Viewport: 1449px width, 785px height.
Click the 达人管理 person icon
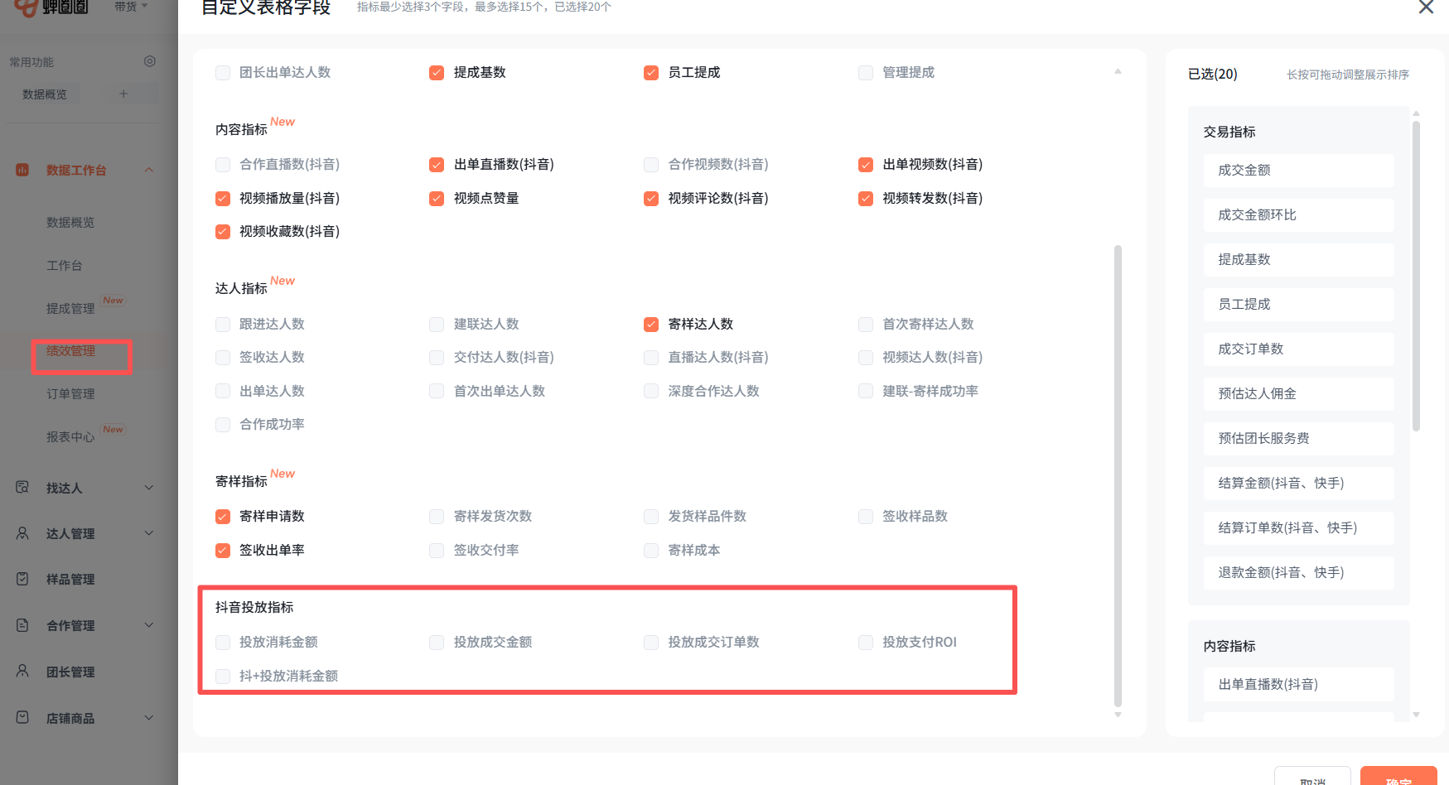tap(22, 533)
